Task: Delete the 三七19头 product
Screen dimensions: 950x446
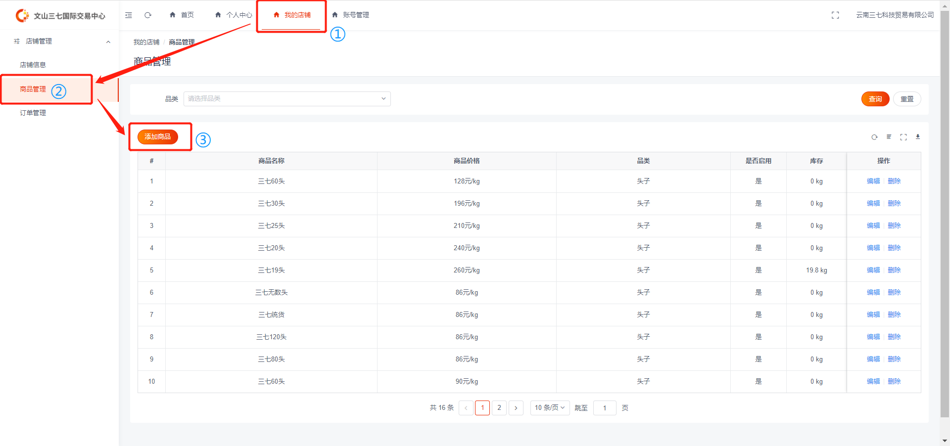Action: 894,270
